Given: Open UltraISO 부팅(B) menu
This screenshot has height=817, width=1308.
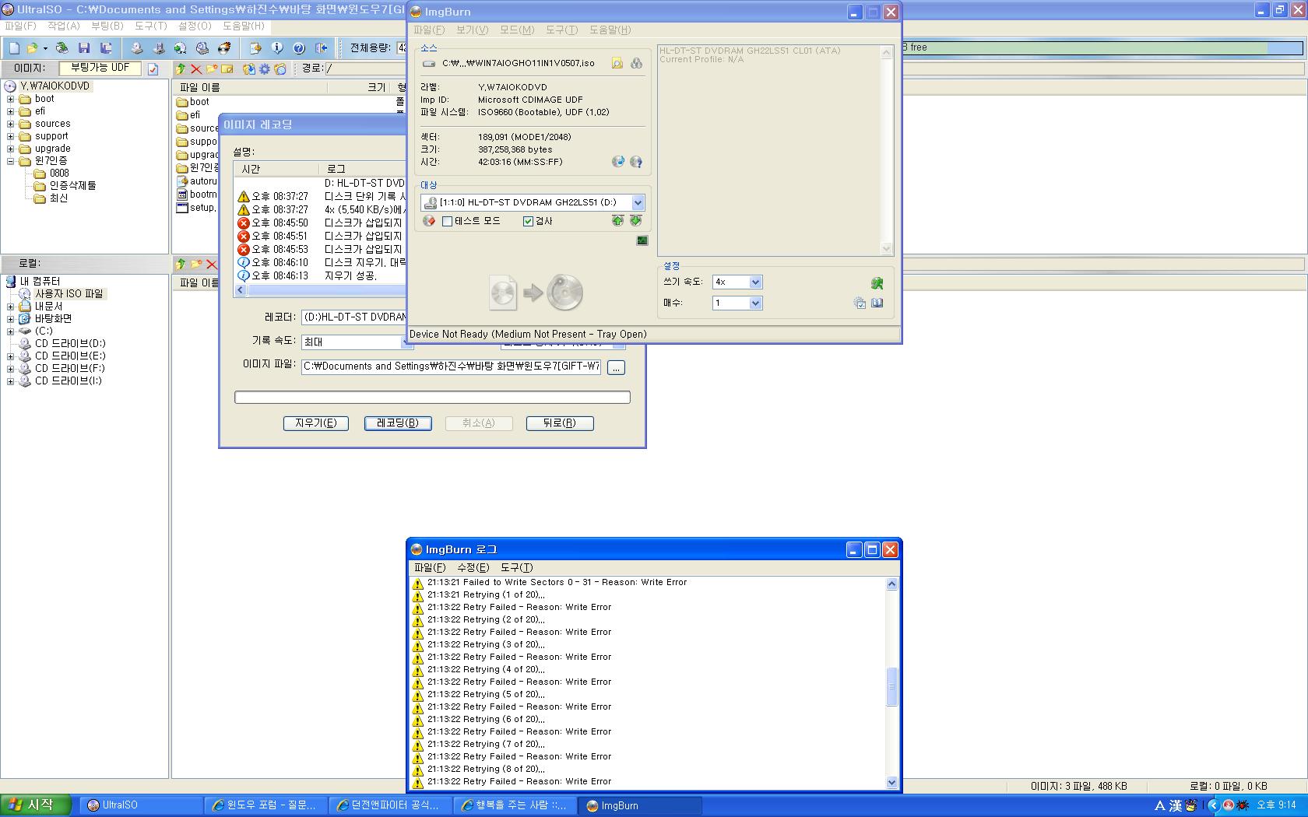Looking at the screenshot, I should point(107,26).
